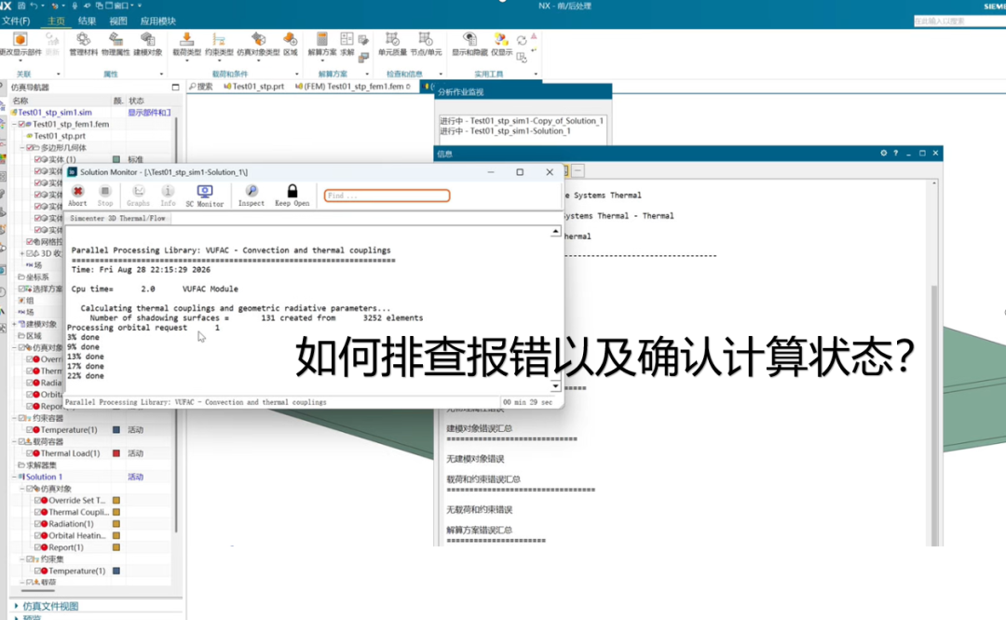
Task: Open SC Monitor in Solution Monitor
Action: click(205, 195)
